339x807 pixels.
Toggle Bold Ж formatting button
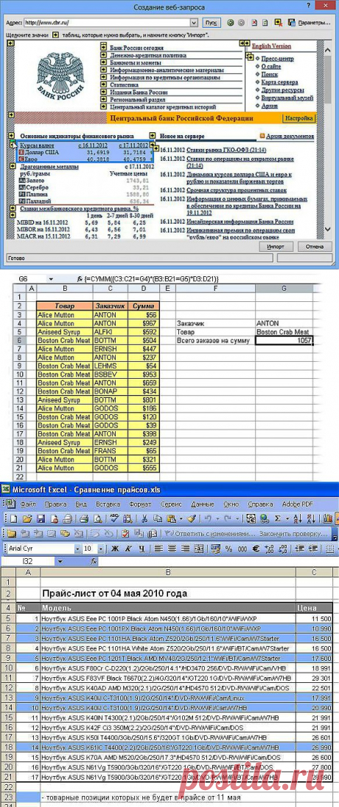tap(115, 549)
